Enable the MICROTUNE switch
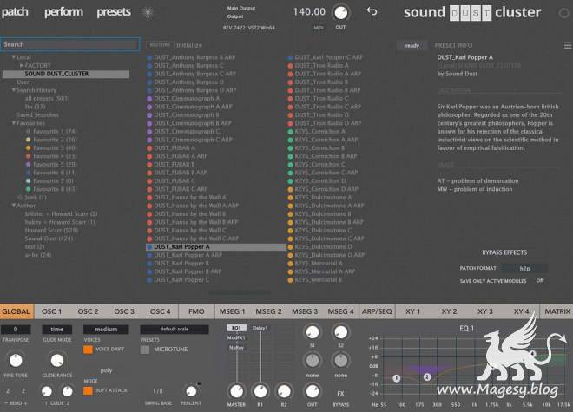Viewport: 573px width, 412px height. pyautogui.click(x=145, y=350)
